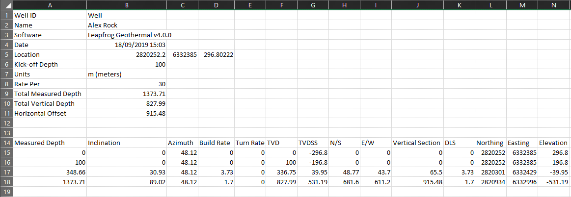Select the Vertical Section heading cell
This screenshot has height=197, width=571.
[x=417, y=143]
